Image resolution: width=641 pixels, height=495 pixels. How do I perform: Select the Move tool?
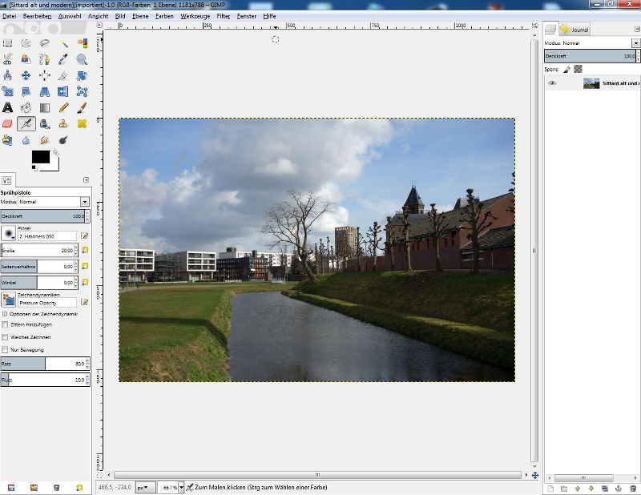(26, 75)
